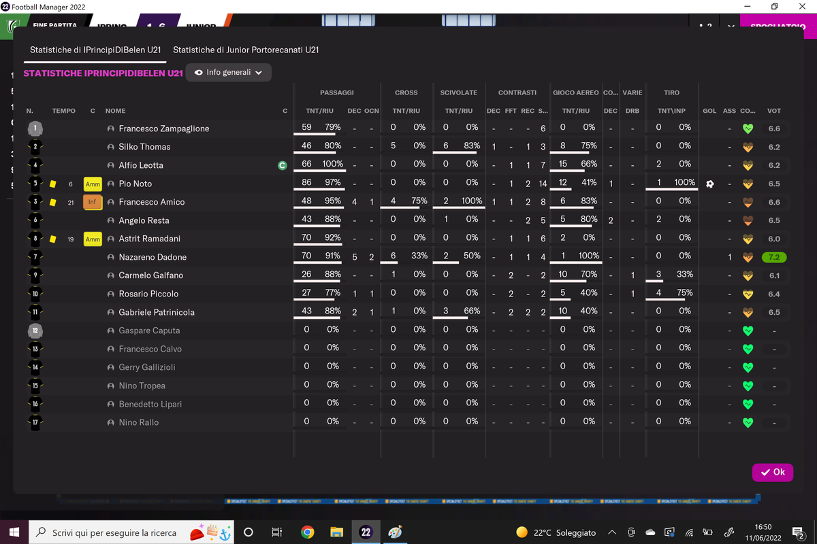The width and height of the screenshot is (817, 544).
Task: Click the goal ball icon in Pio Noto's row
Action: (709, 184)
